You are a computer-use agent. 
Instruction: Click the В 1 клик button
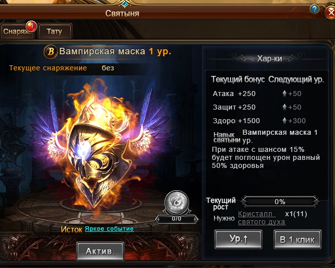pyautogui.click(x=297, y=239)
